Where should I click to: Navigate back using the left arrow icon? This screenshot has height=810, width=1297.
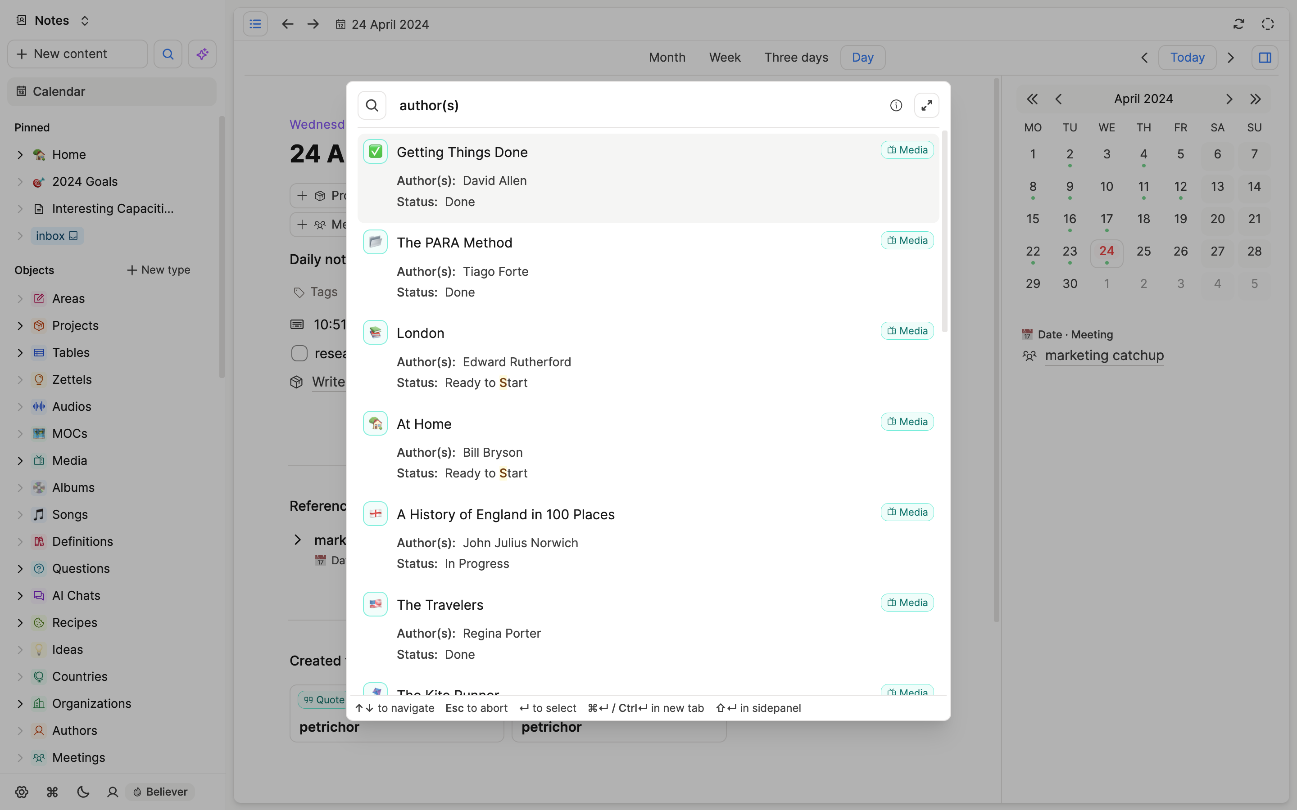tap(287, 23)
